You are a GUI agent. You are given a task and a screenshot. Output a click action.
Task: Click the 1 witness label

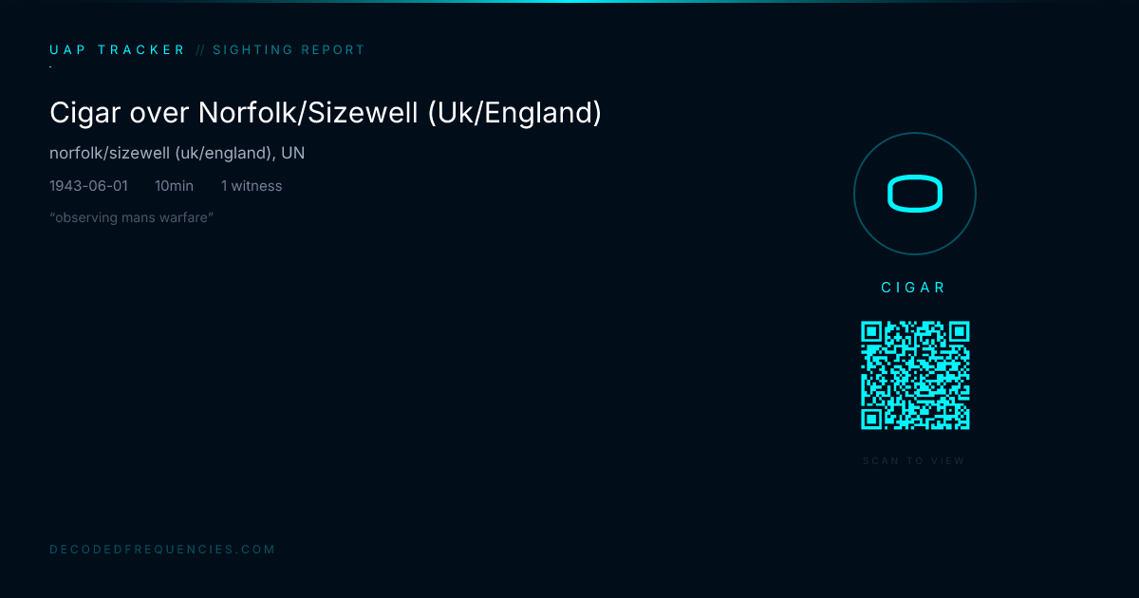[252, 186]
